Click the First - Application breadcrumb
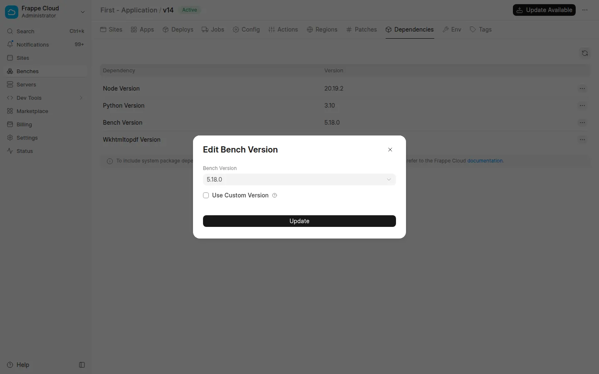599x374 pixels. tap(129, 10)
